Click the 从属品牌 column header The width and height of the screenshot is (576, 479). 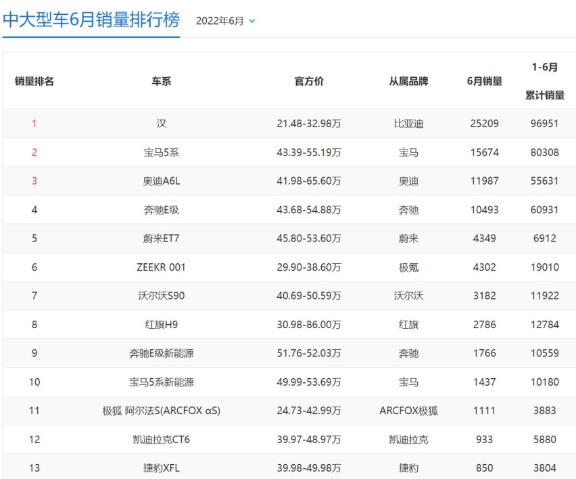coord(408,81)
